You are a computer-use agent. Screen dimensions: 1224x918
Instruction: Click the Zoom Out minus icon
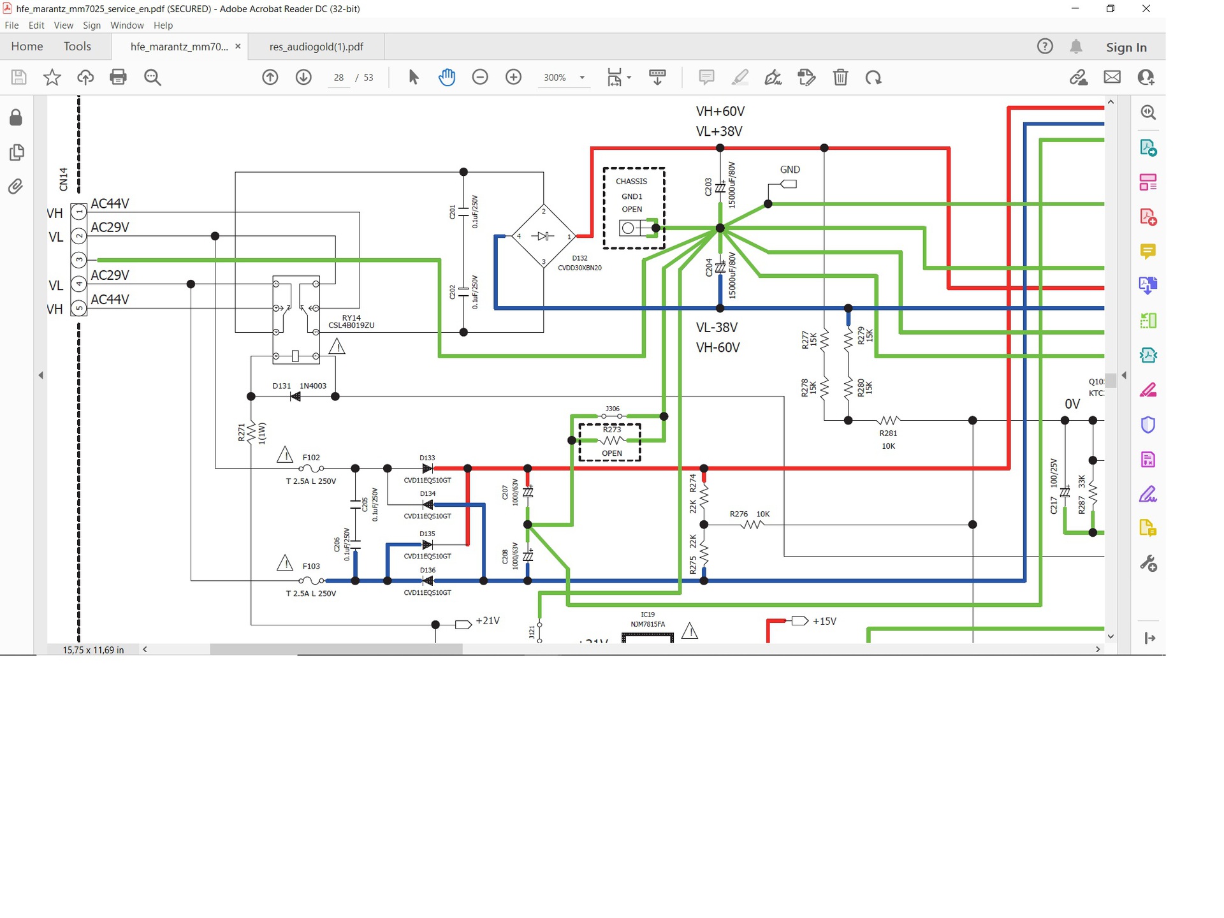[x=480, y=77]
